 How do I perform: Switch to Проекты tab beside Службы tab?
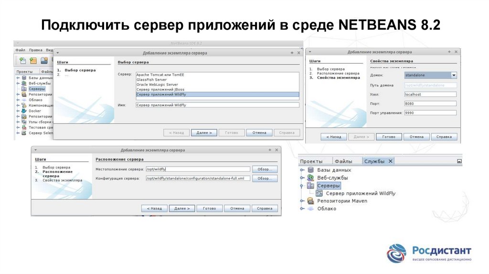point(311,161)
